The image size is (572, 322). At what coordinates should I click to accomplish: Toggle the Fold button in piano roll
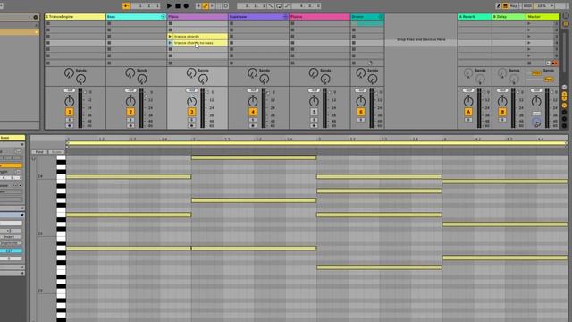pos(39,152)
